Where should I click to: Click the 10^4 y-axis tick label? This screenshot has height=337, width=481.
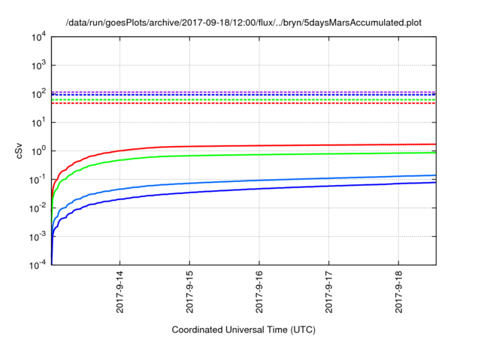tap(39, 37)
